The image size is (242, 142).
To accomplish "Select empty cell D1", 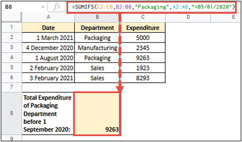I will 188,28.
